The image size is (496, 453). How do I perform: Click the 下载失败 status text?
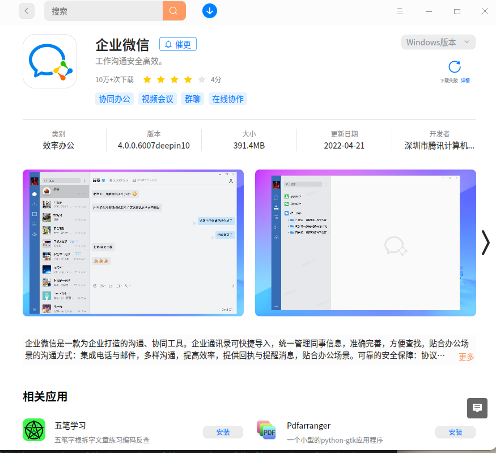click(449, 81)
